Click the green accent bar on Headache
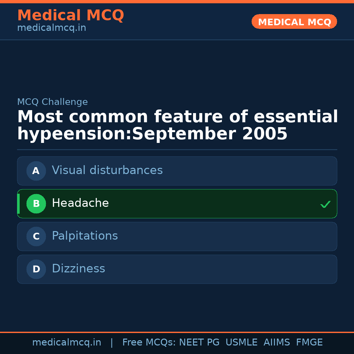 [x=18, y=204]
